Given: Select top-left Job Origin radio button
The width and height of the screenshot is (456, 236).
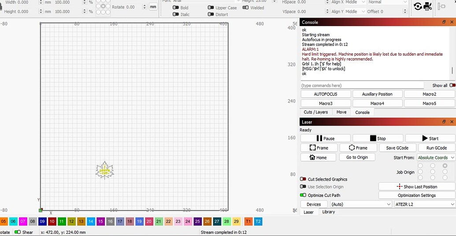Looking at the screenshot, I should (420, 165).
